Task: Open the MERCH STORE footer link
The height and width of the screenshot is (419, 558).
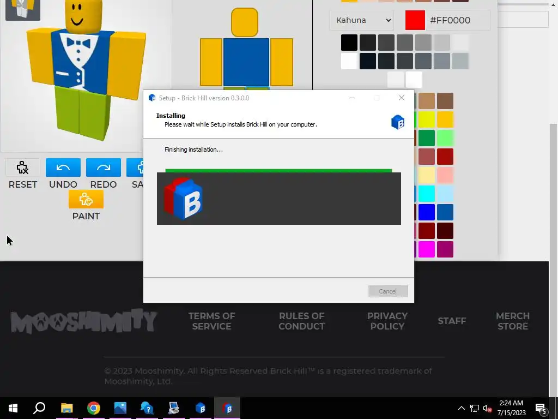Action: click(x=513, y=321)
